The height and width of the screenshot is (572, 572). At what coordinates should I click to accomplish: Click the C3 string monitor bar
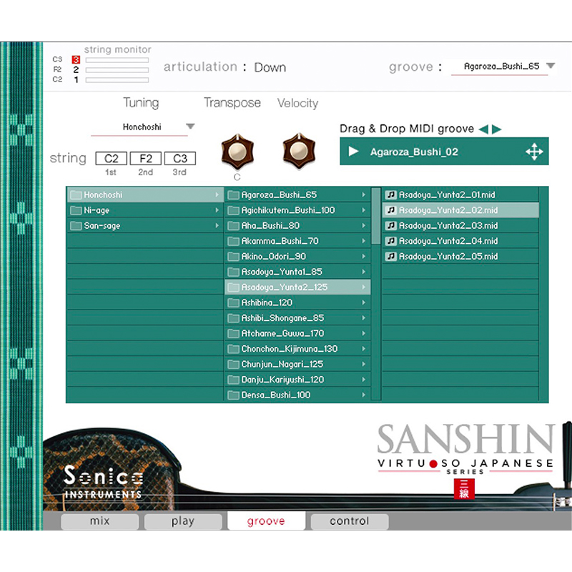(x=117, y=60)
